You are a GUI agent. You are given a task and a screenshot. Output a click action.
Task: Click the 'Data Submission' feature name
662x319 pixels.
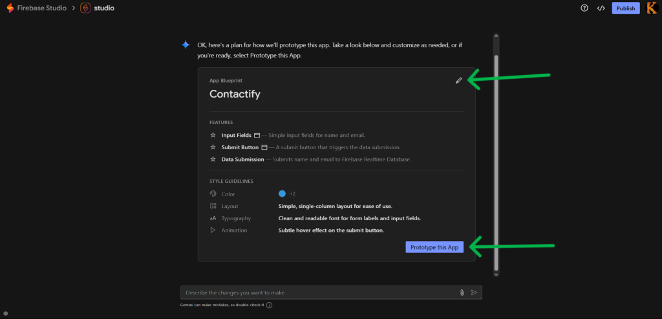(243, 159)
